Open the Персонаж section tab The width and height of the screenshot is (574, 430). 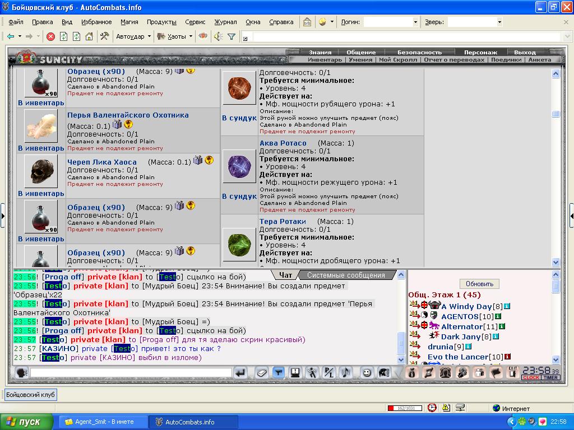coord(480,52)
